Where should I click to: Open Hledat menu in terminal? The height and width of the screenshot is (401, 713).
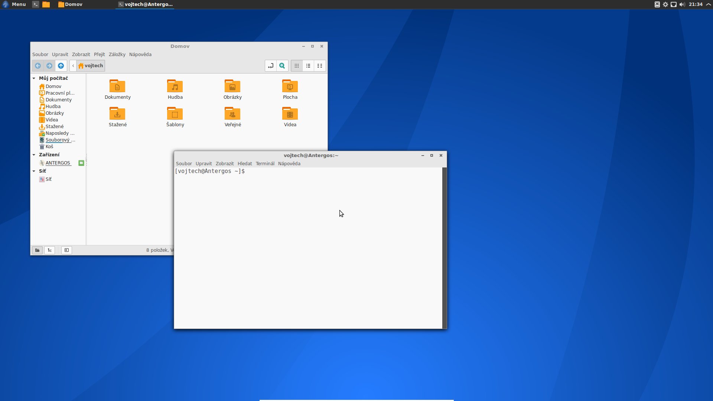coord(245,164)
